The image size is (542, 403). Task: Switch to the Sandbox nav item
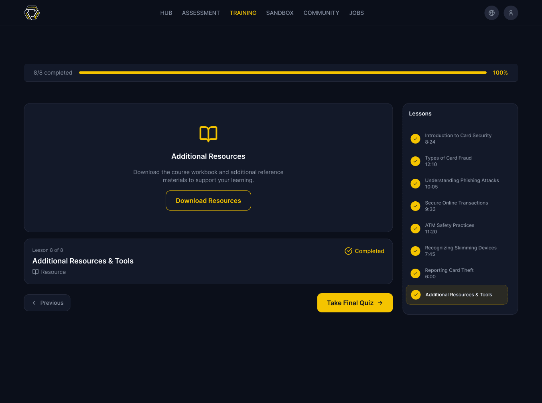tap(280, 13)
